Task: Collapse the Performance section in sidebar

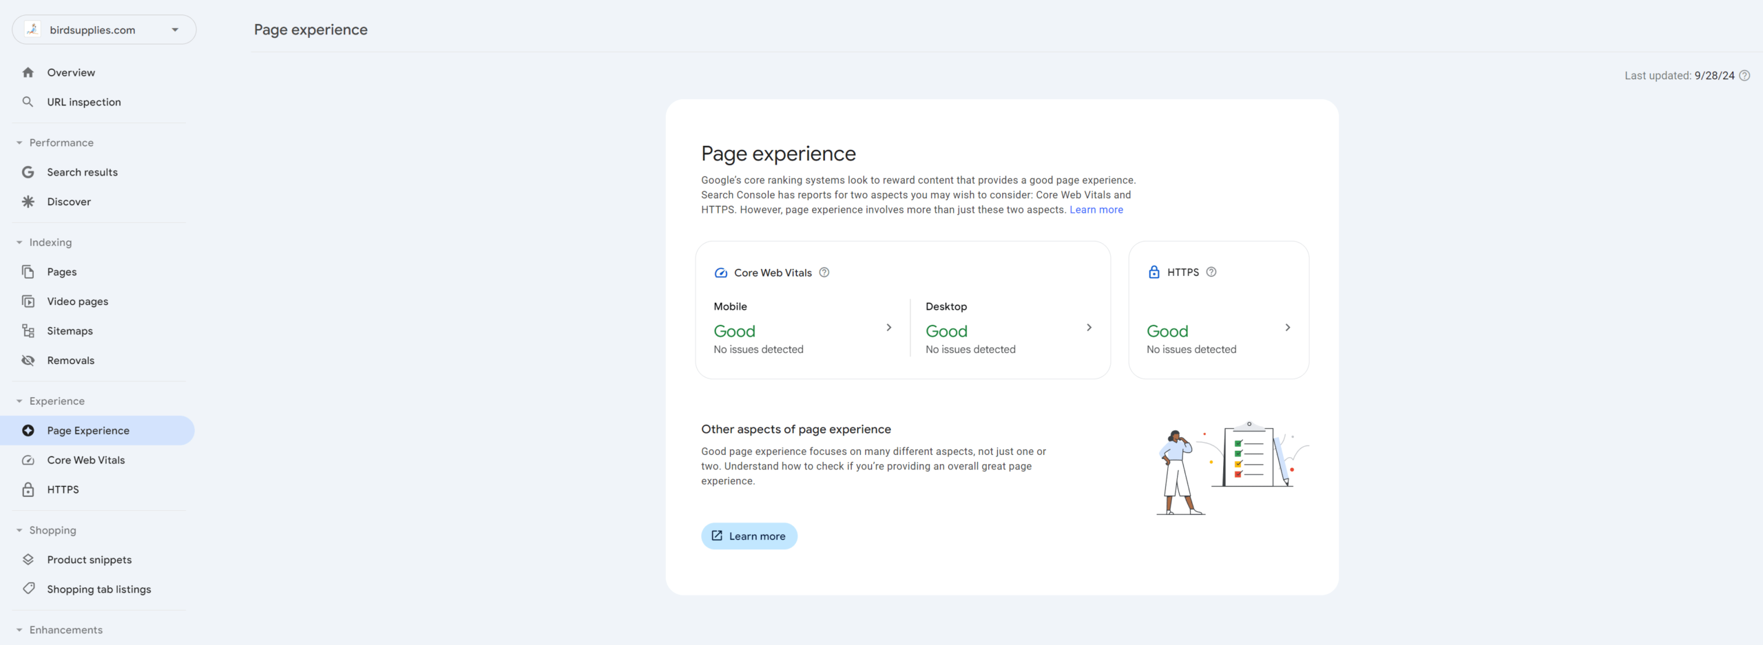Action: point(19,143)
